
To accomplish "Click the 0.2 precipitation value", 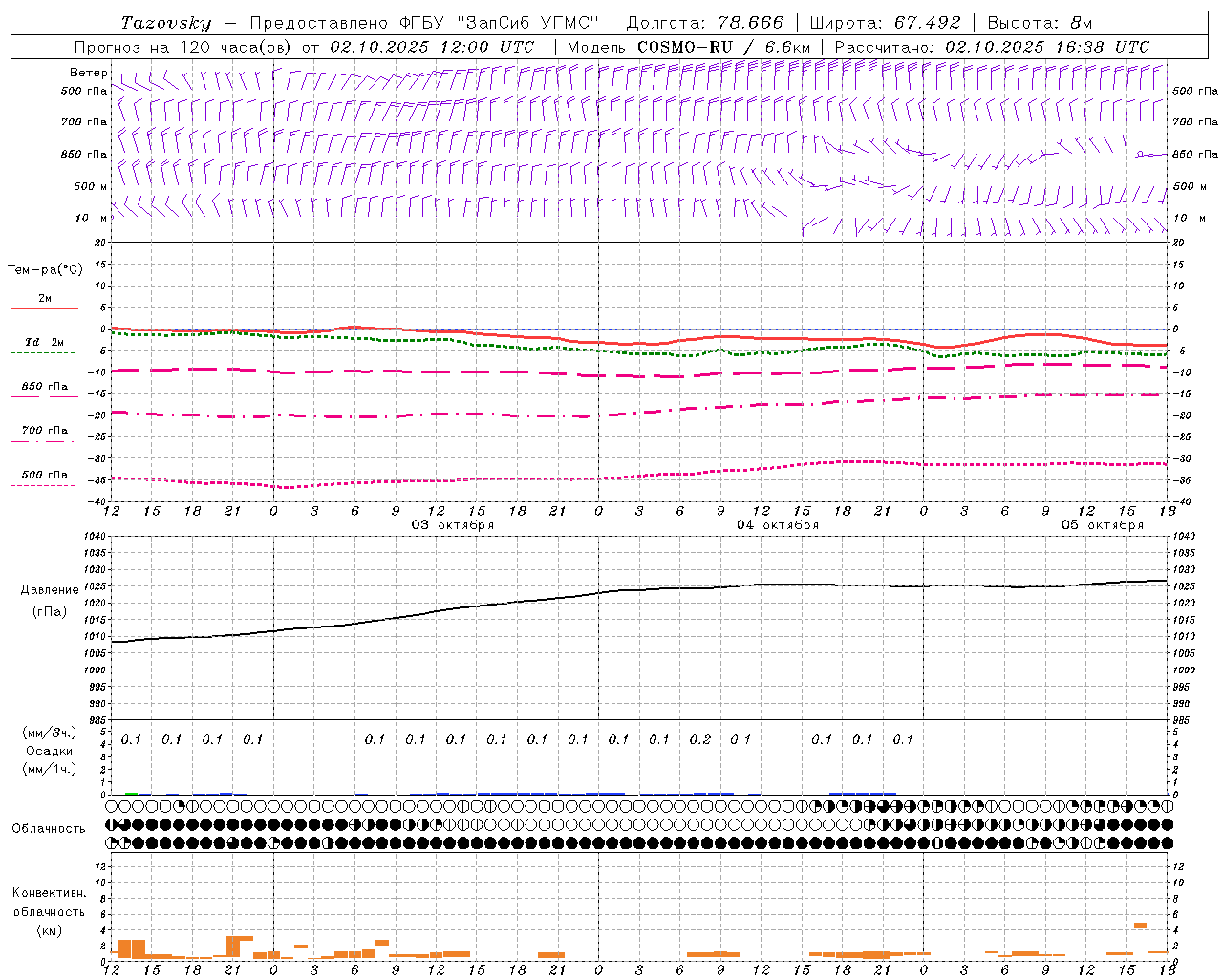I will (x=700, y=739).
